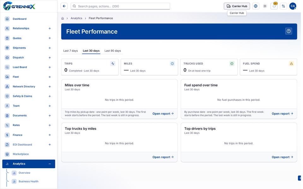The width and height of the screenshot is (303, 189).
Task: Open the help question mark icon
Action: (288, 31)
